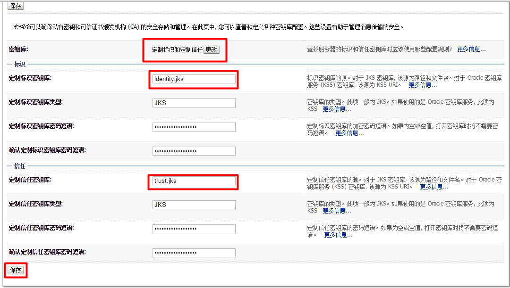This screenshot has width=510, height=288.
Task: Click the 定制标识密钥库类型 JKS field
Action: [x=194, y=103]
